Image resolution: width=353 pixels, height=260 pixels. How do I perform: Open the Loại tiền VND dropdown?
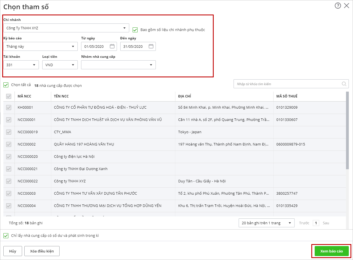(x=73, y=65)
